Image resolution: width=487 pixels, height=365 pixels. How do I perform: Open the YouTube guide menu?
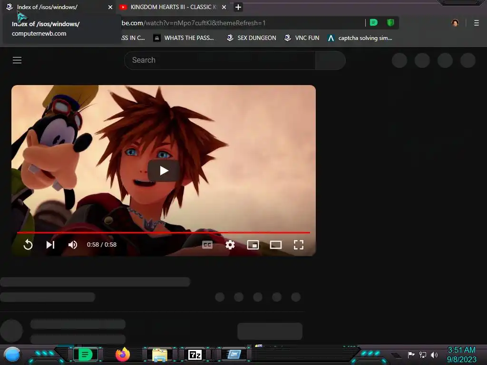[x=17, y=60]
